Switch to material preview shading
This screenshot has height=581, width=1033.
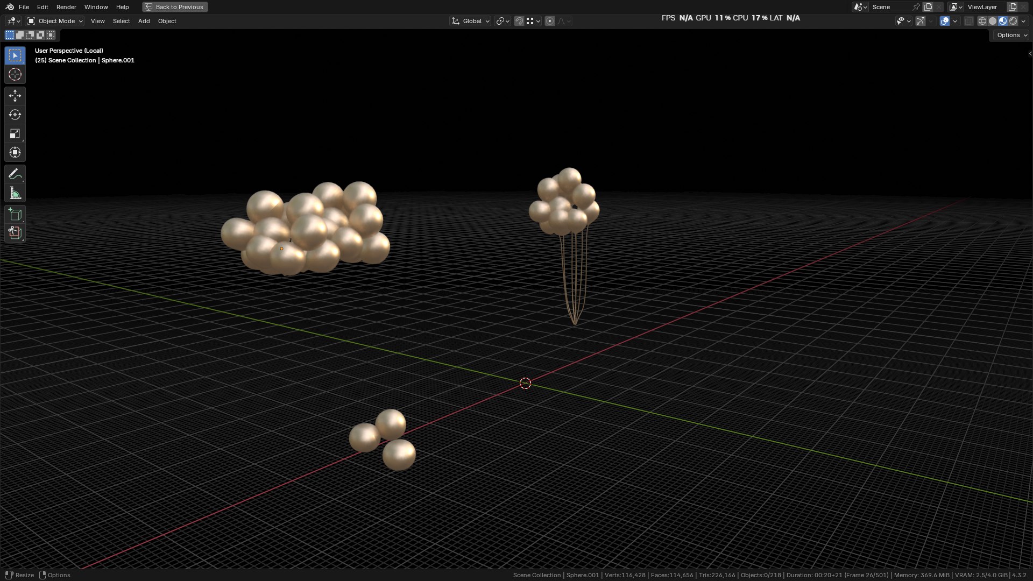pyautogui.click(x=1003, y=21)
